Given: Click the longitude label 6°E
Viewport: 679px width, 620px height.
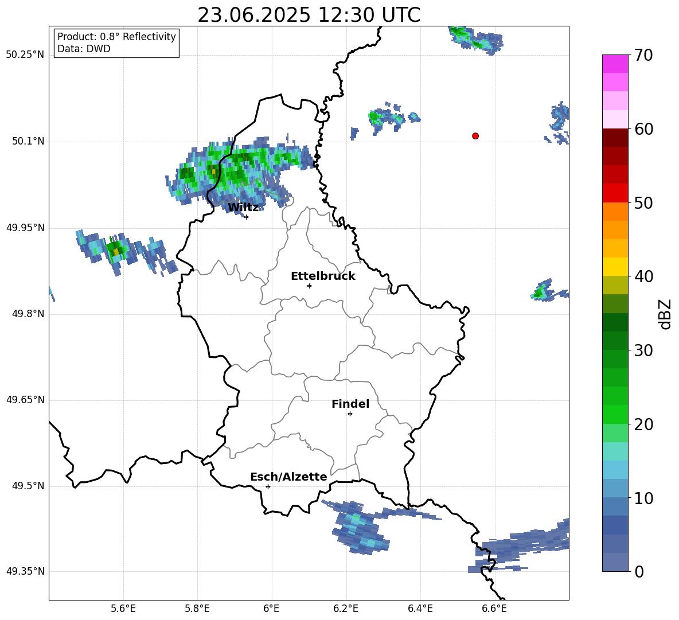Looking at the screenshot, I should click(x=271, y=609).
